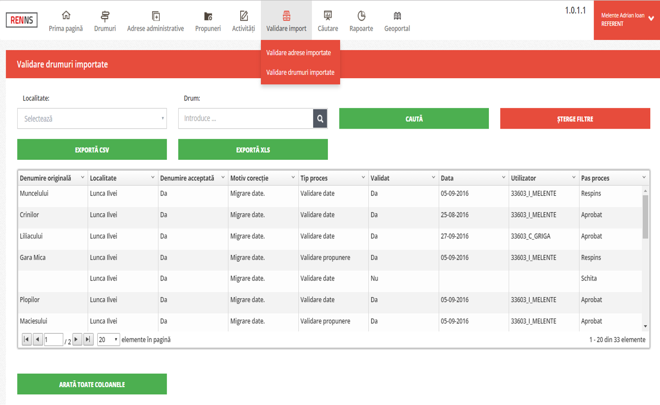The width and height of the screenshot is (660, 405).
Task: Select Validare drumuri importate menu item
Action: coord(300,72)
